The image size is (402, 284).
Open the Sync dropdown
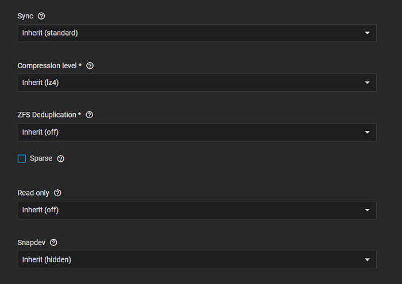[x=196, y=33]
